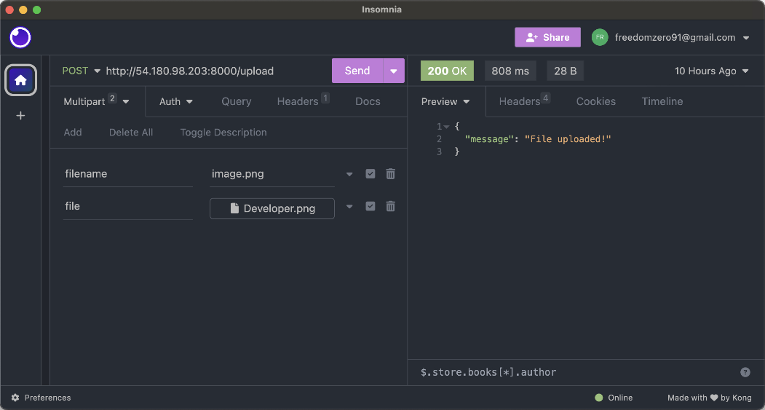
Task: Click the 808 ms response time
Action: pos(510,71)
